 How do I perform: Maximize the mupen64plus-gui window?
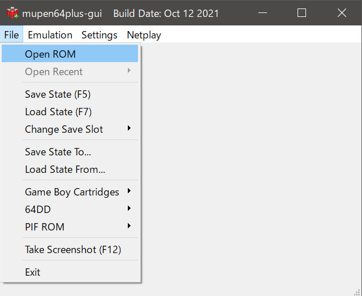(301, 12)
